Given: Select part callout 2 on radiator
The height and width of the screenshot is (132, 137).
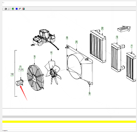Looking at the screenshot, I should coord(102,28).
